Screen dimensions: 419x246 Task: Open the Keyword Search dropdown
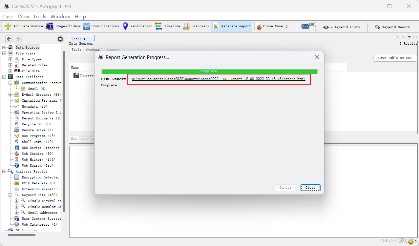click(x=392, y=27)
